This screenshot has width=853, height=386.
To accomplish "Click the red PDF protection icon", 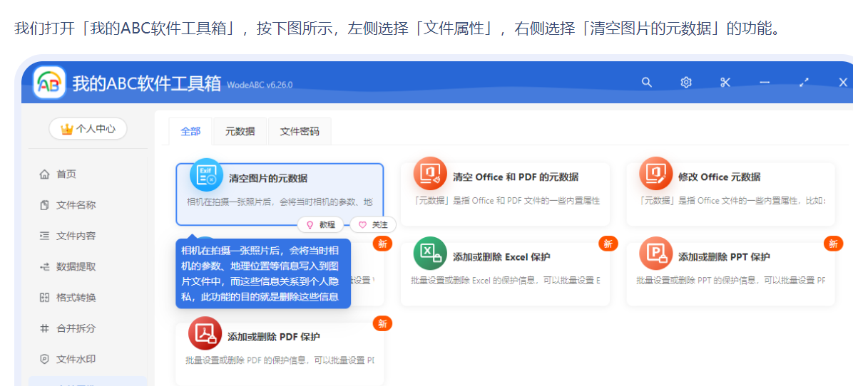I will [205, 333].
